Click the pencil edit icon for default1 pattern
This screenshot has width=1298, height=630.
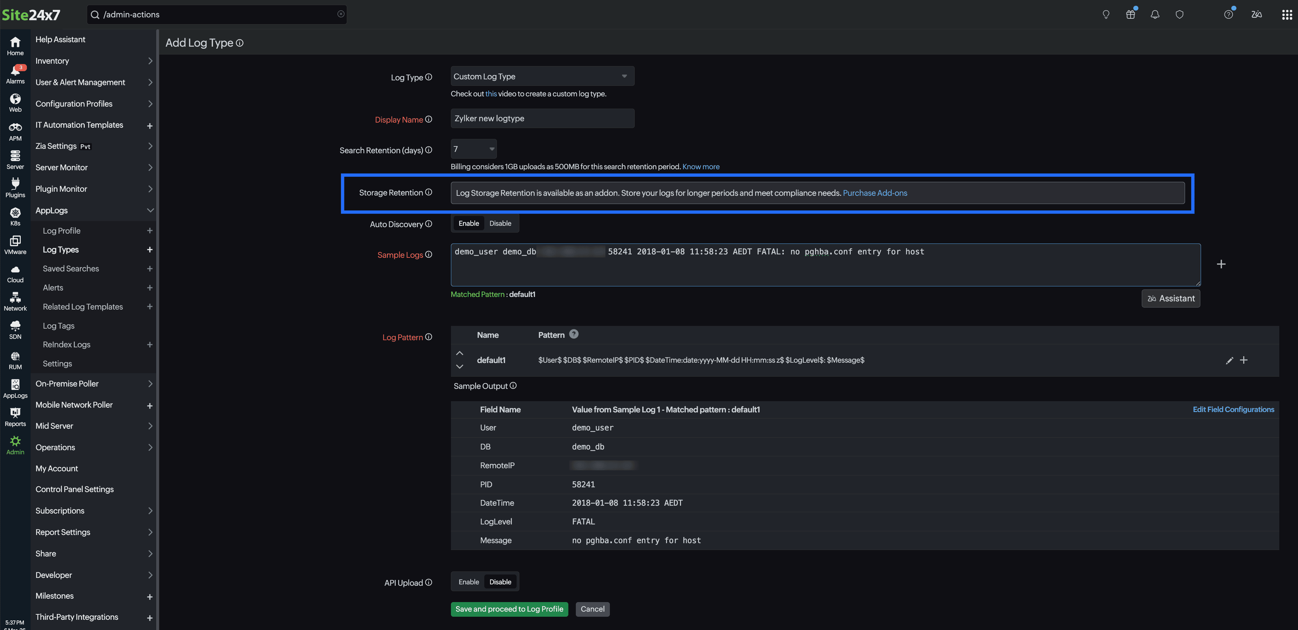click(1230, 360)
